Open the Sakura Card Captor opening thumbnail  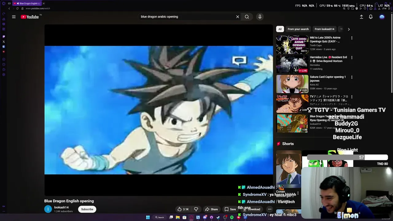point(292,84)
